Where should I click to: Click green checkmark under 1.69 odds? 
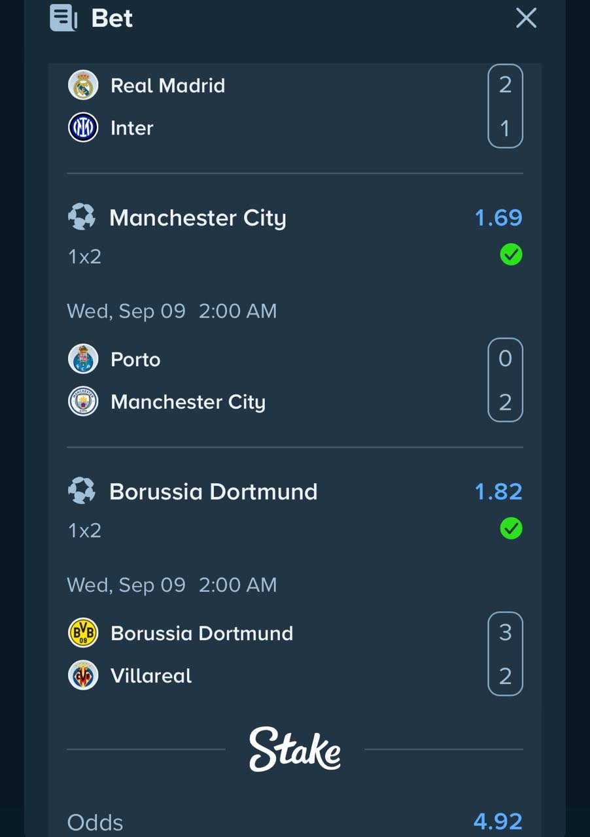(x=511, y=254)
